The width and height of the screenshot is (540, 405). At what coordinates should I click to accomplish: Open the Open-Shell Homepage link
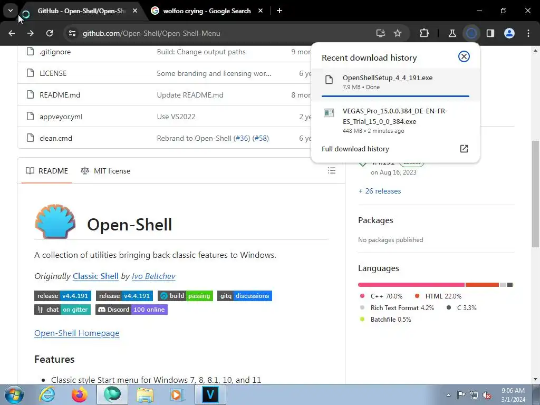pyautogui.click(x=77, y=333)
